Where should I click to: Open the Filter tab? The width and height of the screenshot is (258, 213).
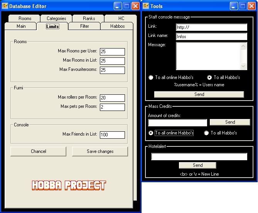tap(84, 26)
